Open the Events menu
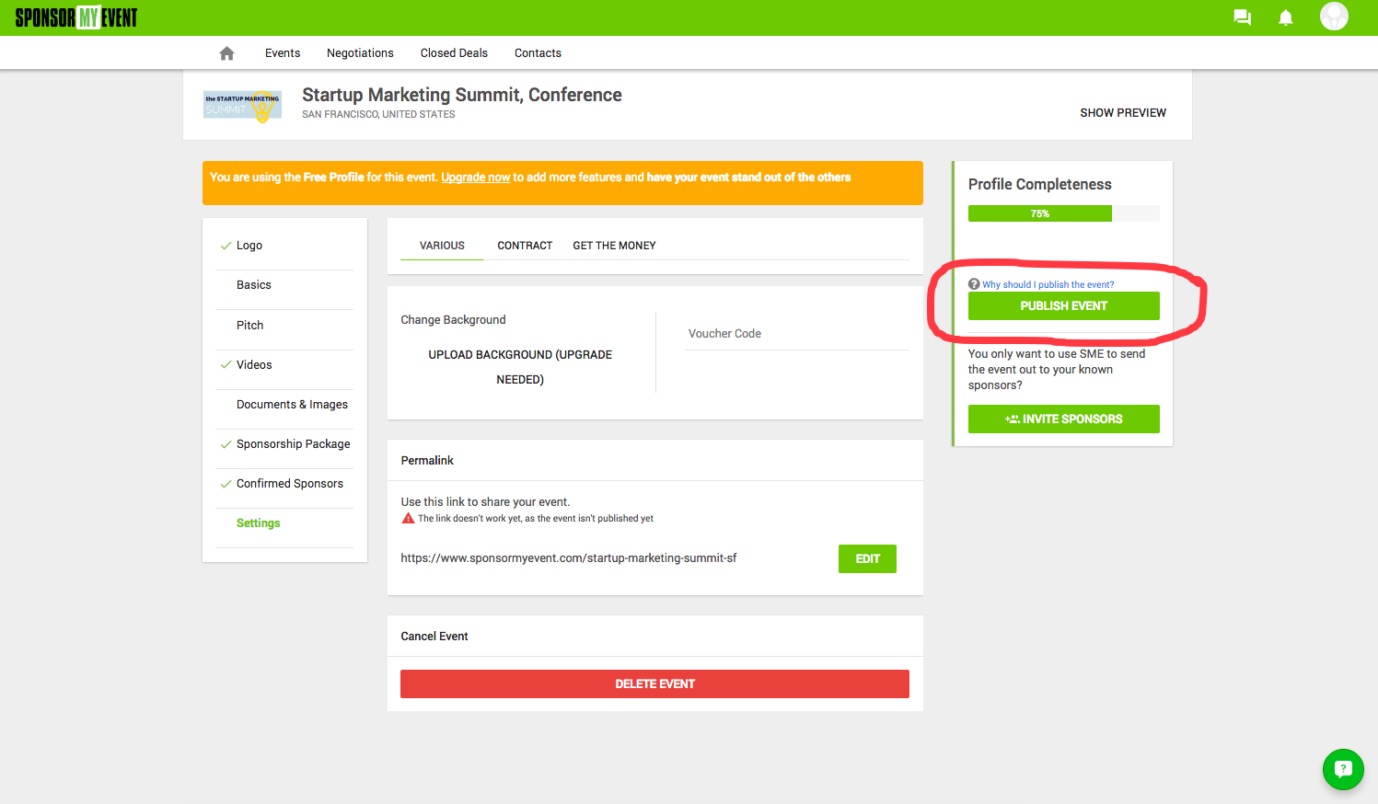1378x804 pixels. tap(283, 53)
